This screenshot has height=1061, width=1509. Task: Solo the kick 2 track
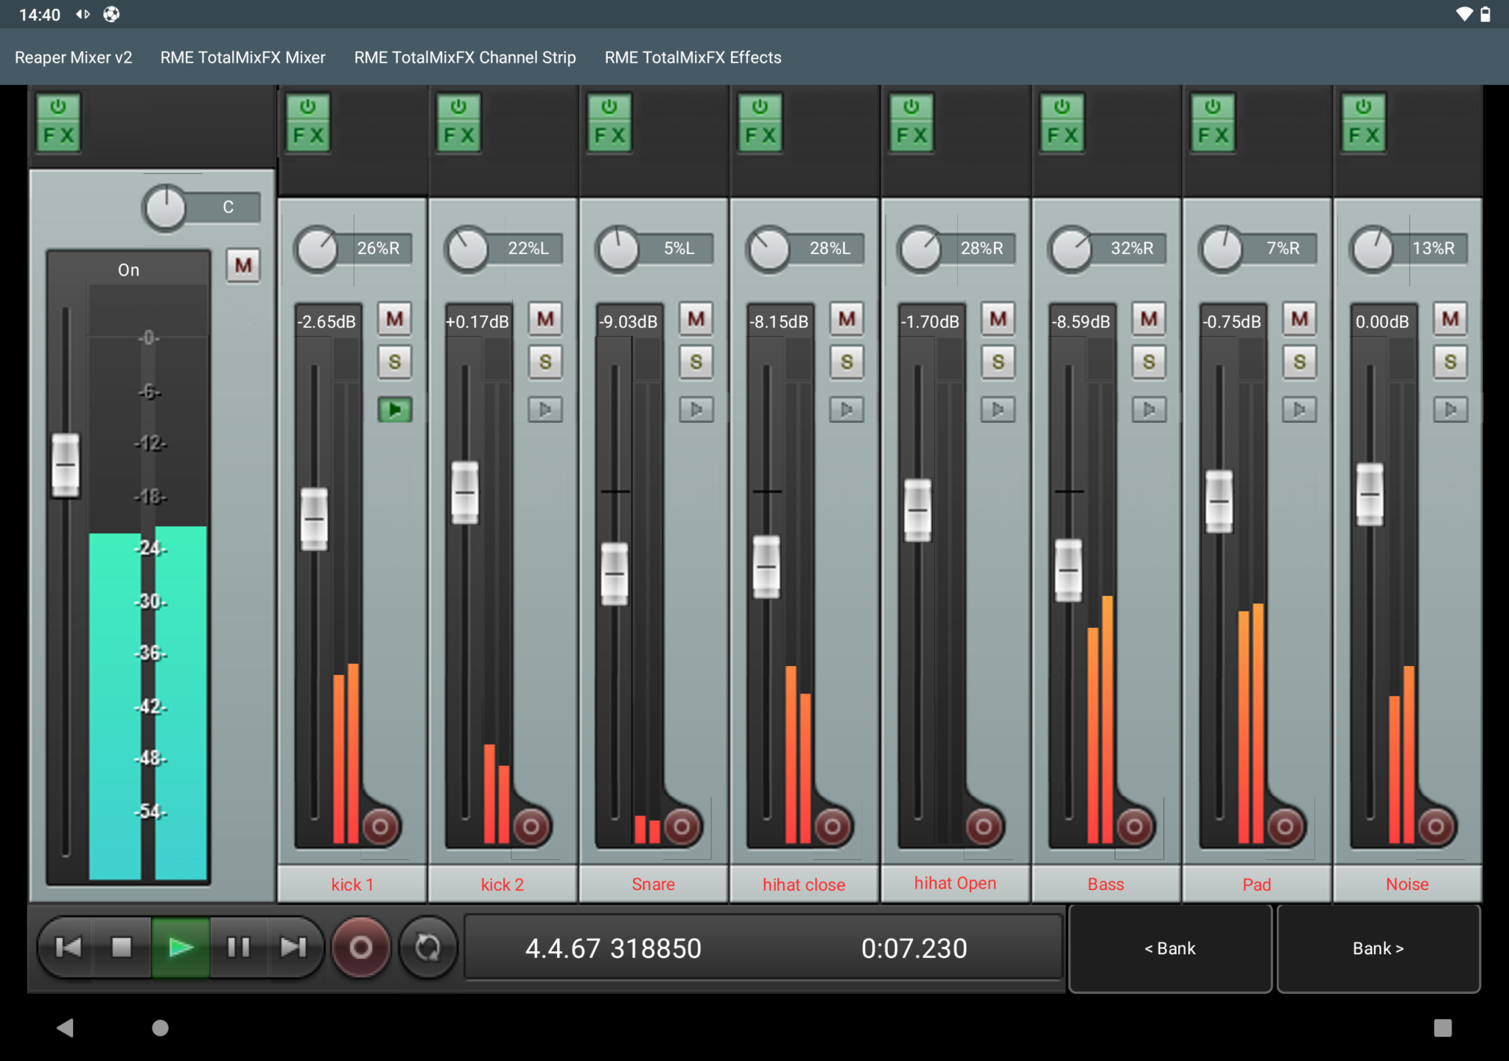(x=545, y=362)
